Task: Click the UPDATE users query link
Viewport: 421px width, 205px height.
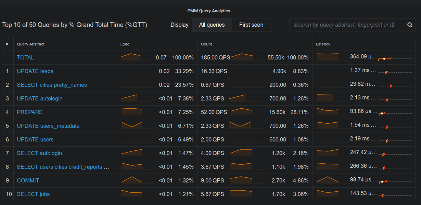Action: point(35,139)
